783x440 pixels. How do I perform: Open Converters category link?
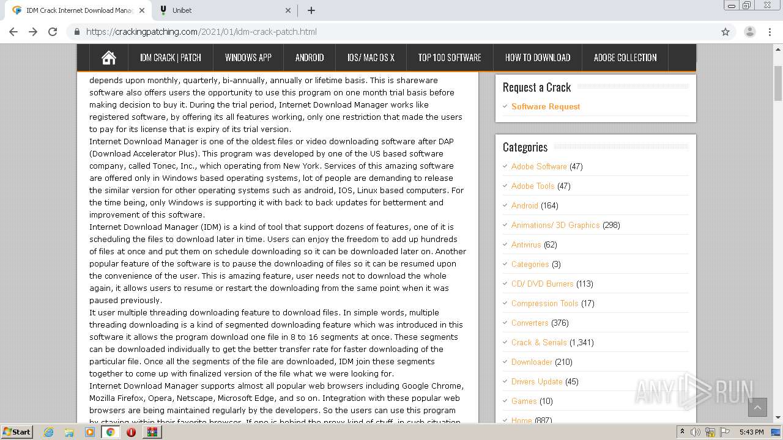530,323
